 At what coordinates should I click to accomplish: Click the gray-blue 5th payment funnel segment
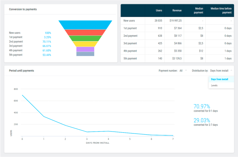tap(85, 54)
